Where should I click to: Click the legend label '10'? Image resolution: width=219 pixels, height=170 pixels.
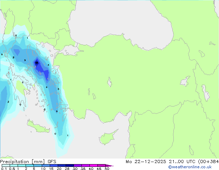pos(43,169)
